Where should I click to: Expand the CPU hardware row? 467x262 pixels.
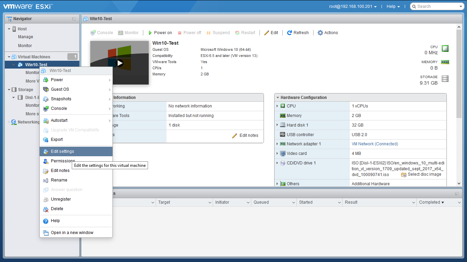[x=277, y=106]
